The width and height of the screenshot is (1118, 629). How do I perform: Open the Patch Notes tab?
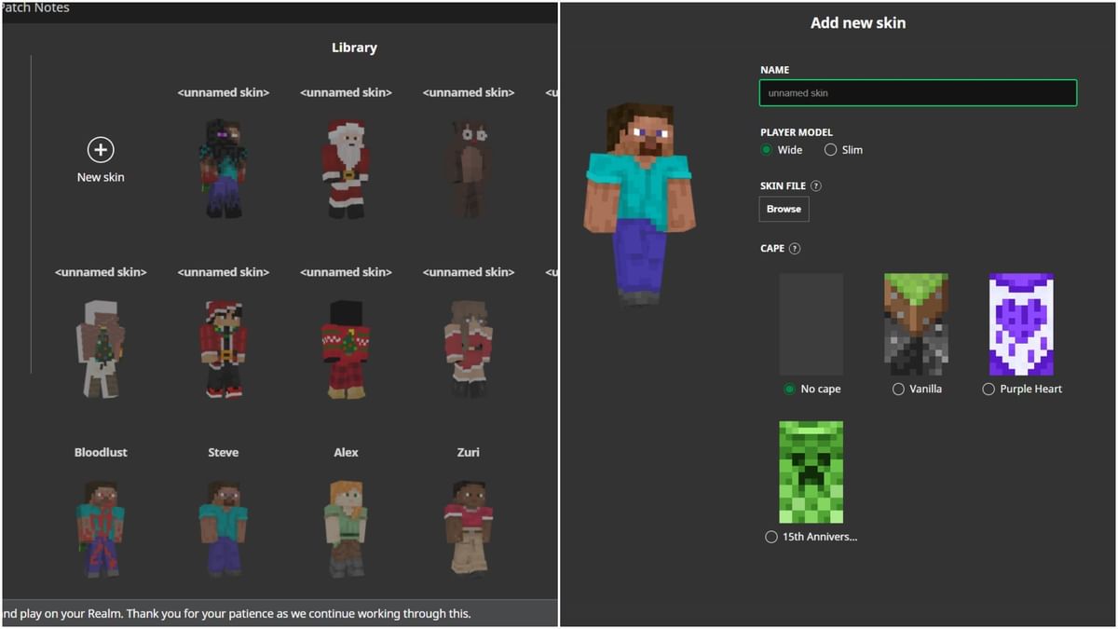35,7
